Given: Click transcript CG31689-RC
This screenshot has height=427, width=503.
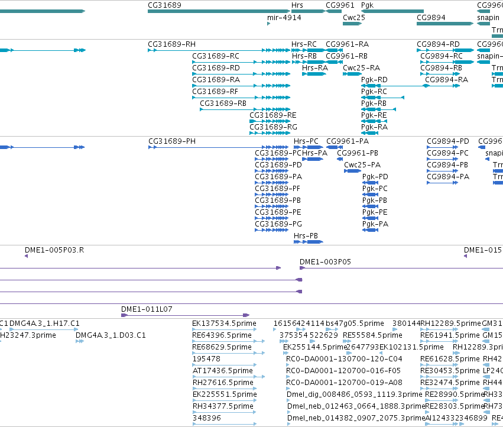Looking at the screenshot, I should 216,56.
